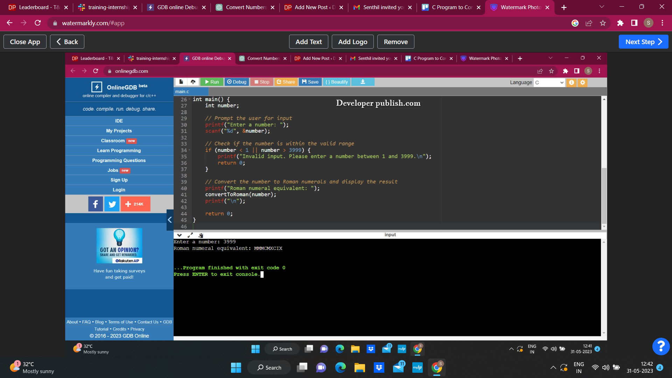This screenshot has height=378, width=672.
Task: Click the collapse sidebar toggle arrow
Action: pyautogui.click(x=170, y=220)
